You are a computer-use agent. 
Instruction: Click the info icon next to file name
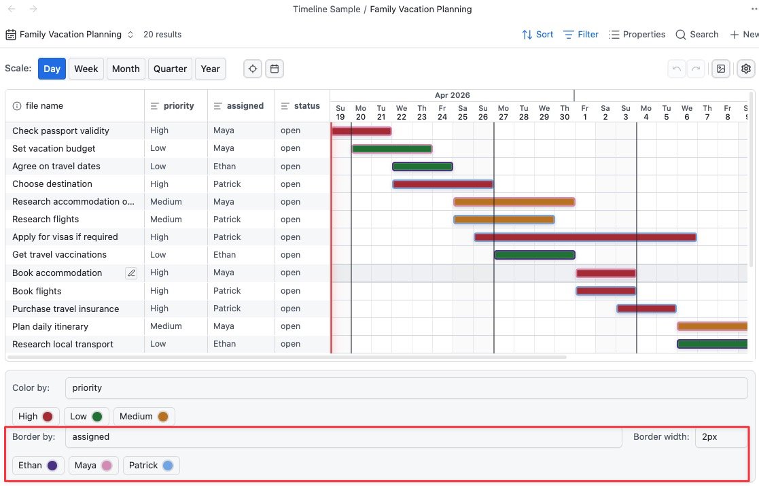tap(17, 106)
